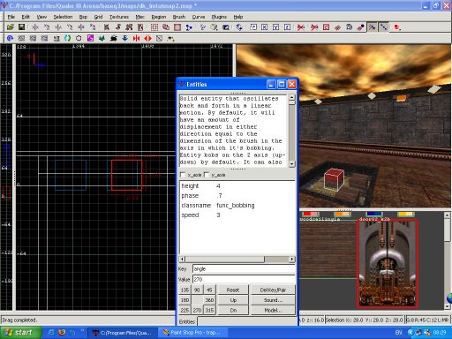
Task: Click the Del Key/Pair button
Action: (273, 290)
